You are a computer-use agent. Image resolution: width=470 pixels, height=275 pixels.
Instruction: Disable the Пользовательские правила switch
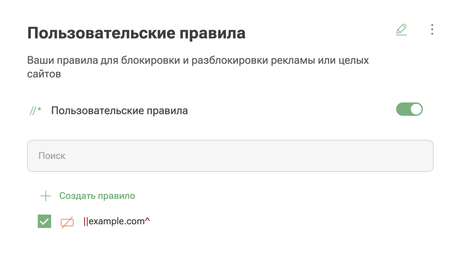tap(409, 109)
